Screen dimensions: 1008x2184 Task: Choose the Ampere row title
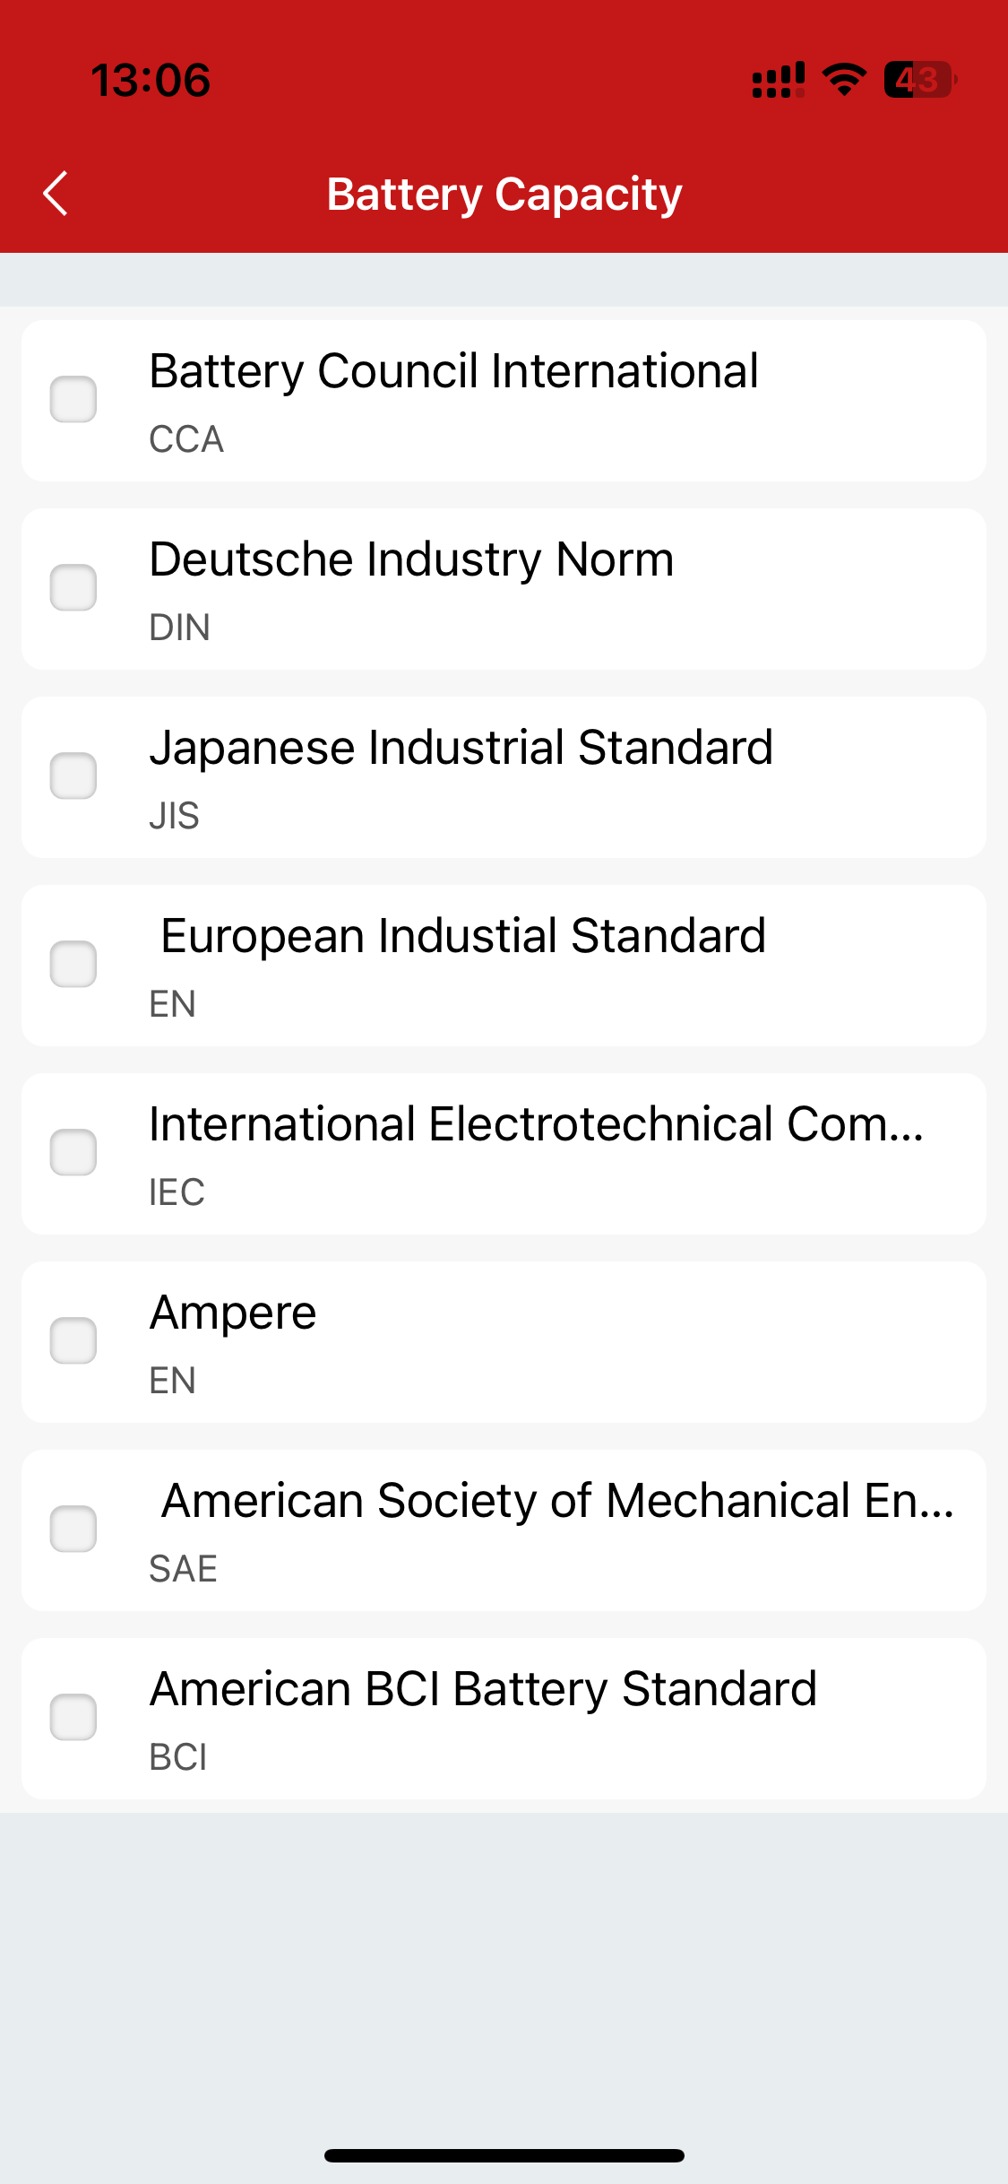click(x=233, y=1313)
